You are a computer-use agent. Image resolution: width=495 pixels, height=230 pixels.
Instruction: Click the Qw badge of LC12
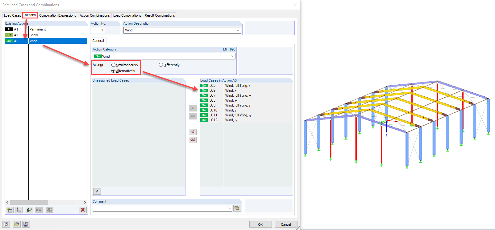pyautogui.click(x=204, y=120)
